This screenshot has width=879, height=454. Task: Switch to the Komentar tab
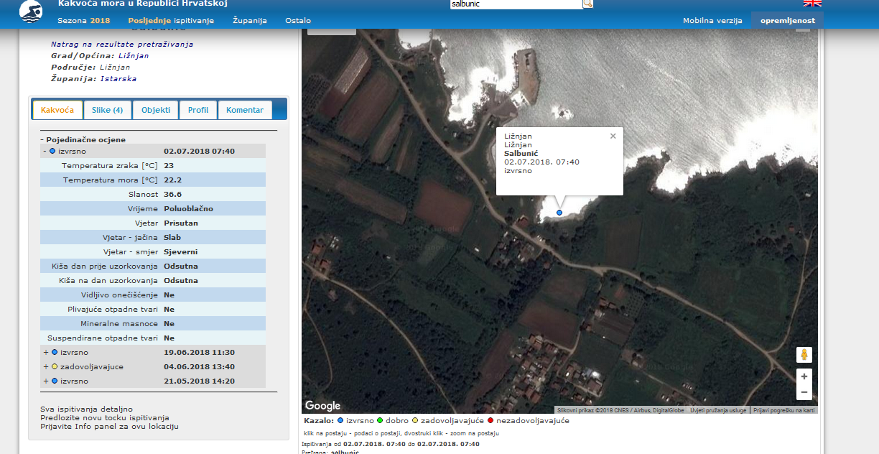(245, 110)
